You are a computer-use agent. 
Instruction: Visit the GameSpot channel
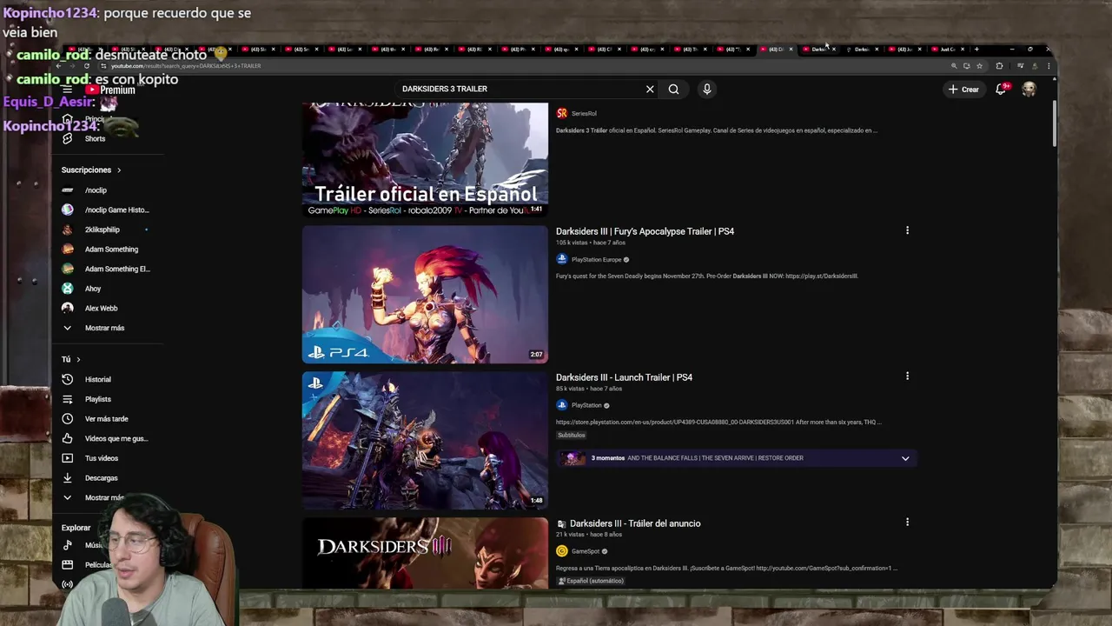pyautogui.click(x=586, y=551)
